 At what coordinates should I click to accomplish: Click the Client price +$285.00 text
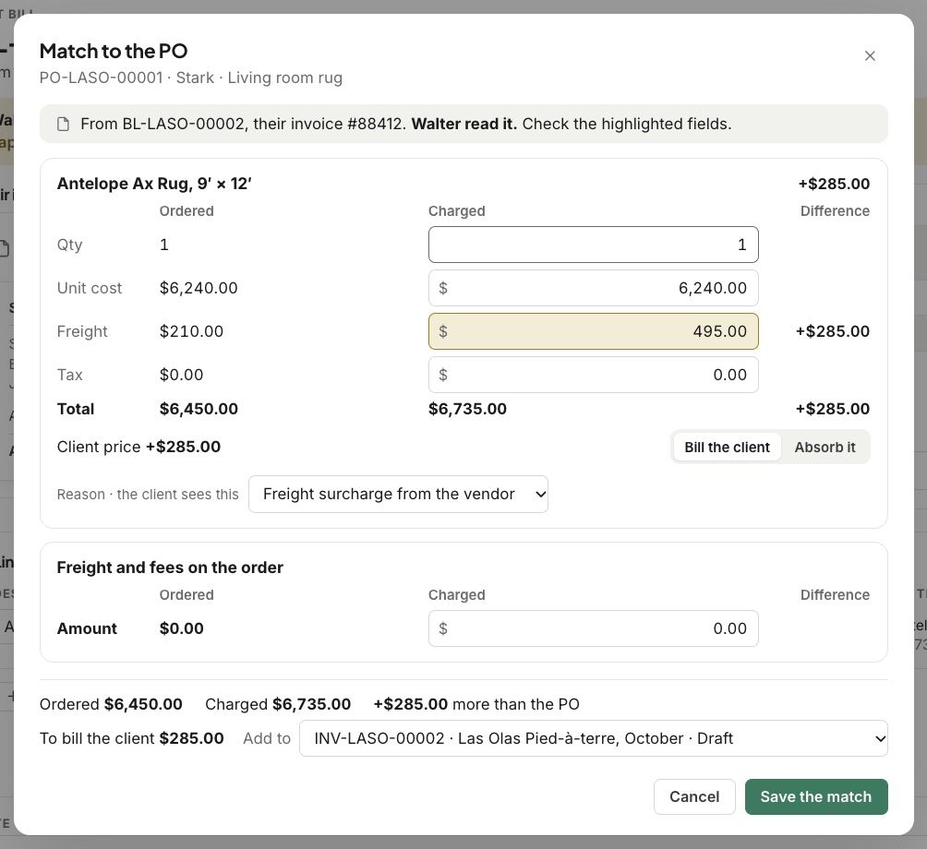click(x=138, y=447)
